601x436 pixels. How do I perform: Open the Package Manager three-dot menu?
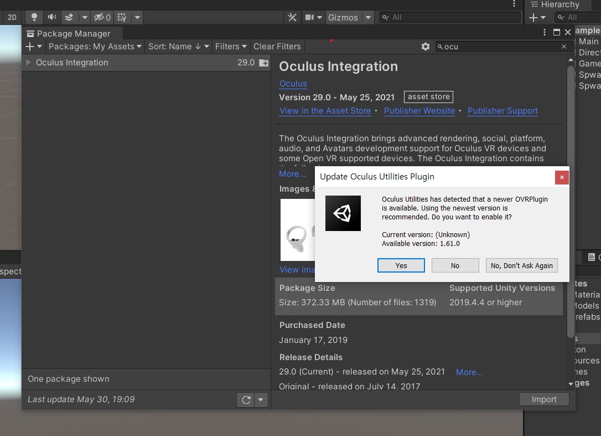tap(544, 32)
